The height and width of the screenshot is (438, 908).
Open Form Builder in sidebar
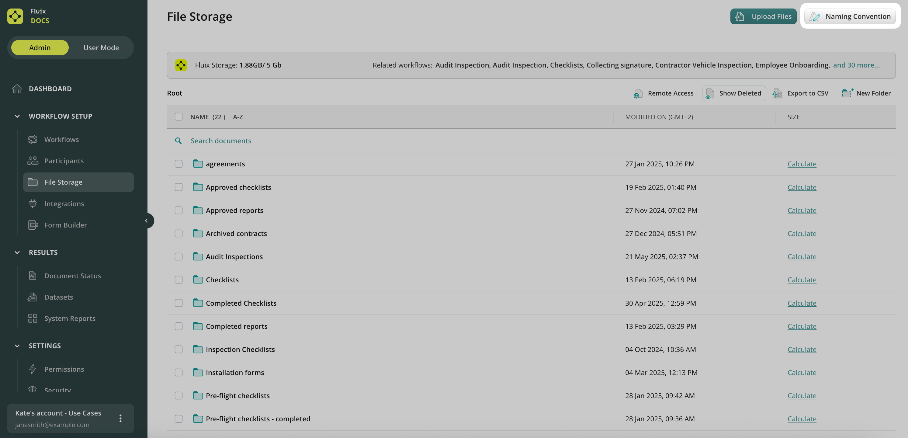click(66, 225)
